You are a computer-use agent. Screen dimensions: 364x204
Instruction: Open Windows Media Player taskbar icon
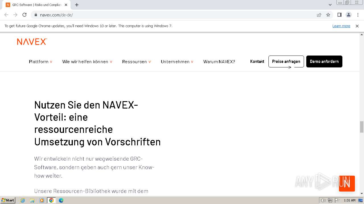point(42,200)
